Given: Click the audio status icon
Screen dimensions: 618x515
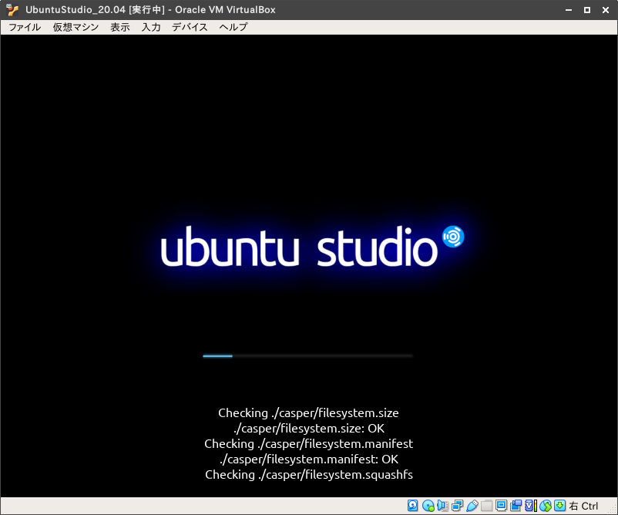Looking at the screenshot, I should (442, 506).
